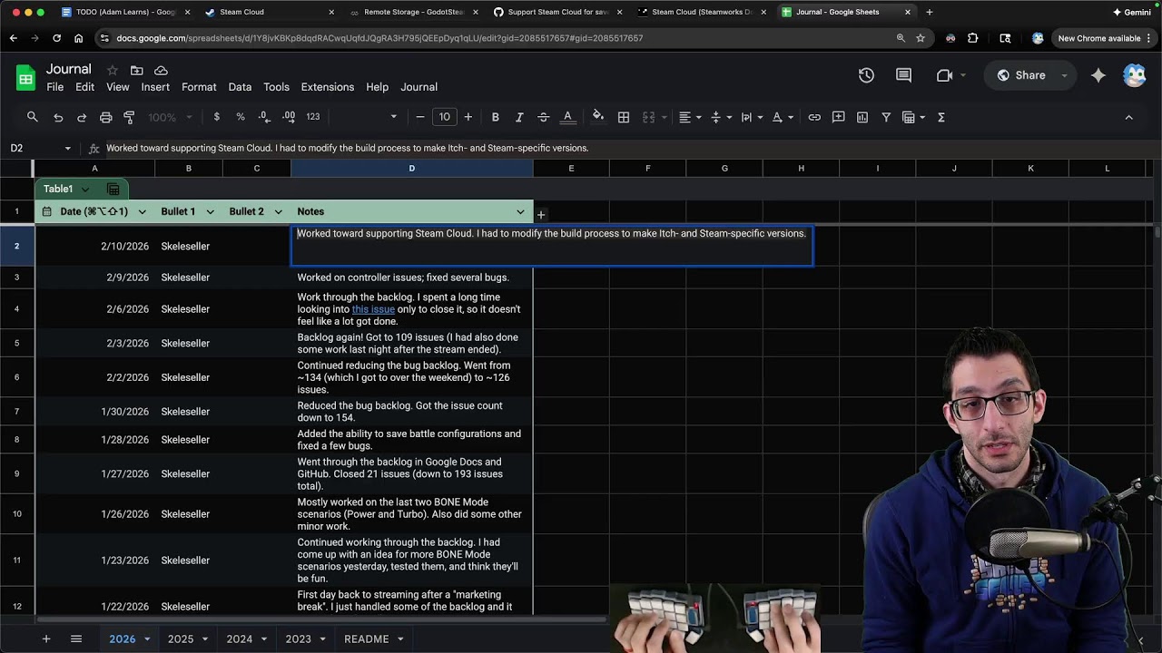Start a video call with camera icon
The image size is (1162, 653).
point(944,75)
